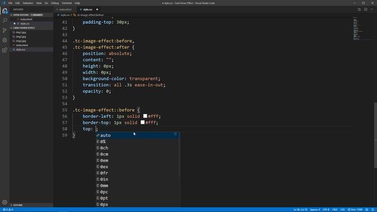Click the VS Code logo in title bar
The width and height of the screenshot is (377, 212).
4,3
